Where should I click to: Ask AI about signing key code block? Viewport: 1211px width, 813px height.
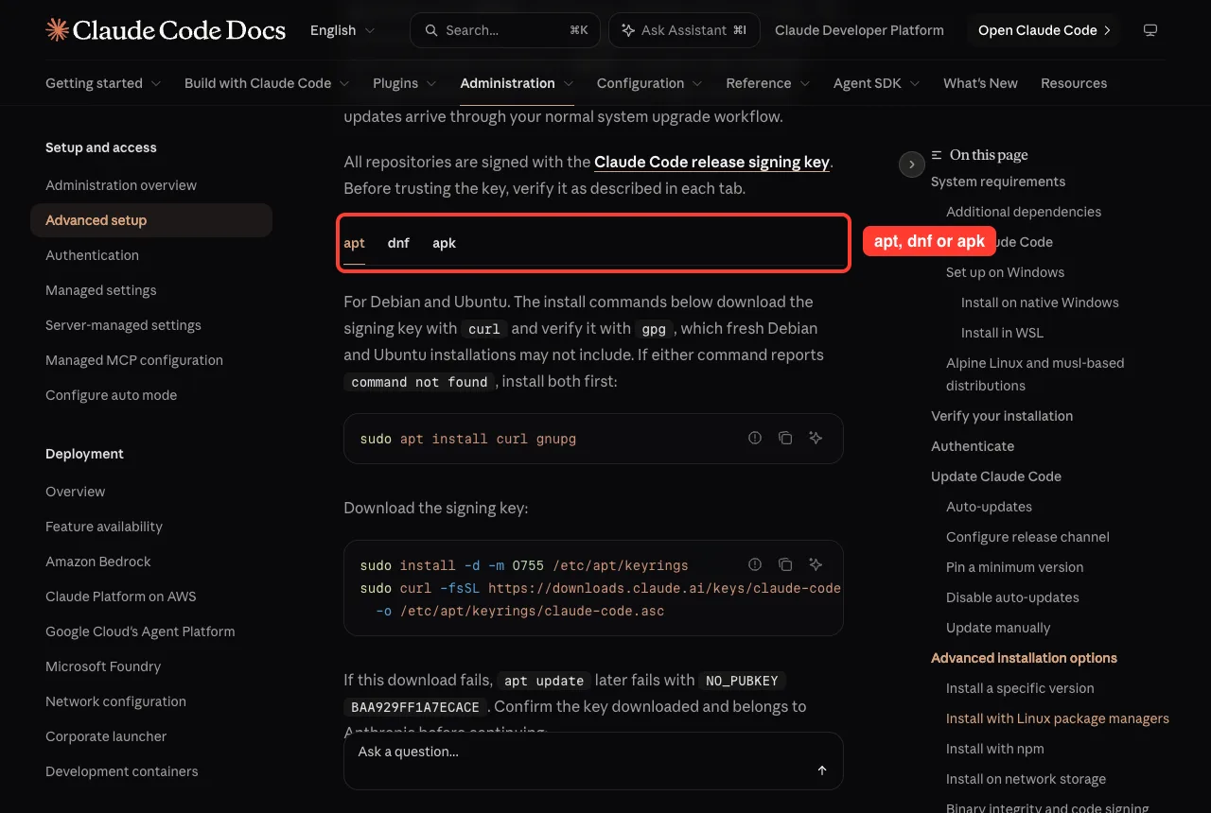point(816,564)
